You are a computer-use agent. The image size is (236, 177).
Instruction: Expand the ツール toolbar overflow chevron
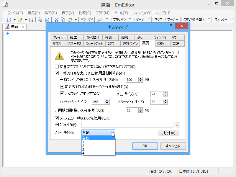[148, 19]
